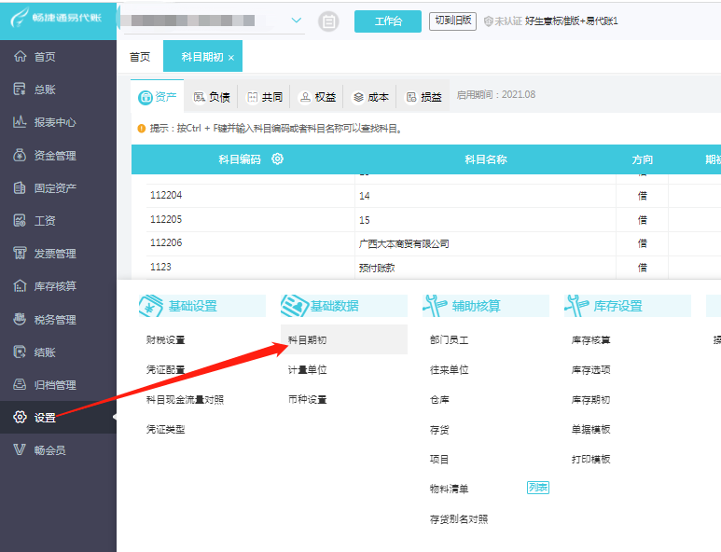Open the 税务管理 sidebar icon
This screenshot has width=721, height=552.
[20, 319]
